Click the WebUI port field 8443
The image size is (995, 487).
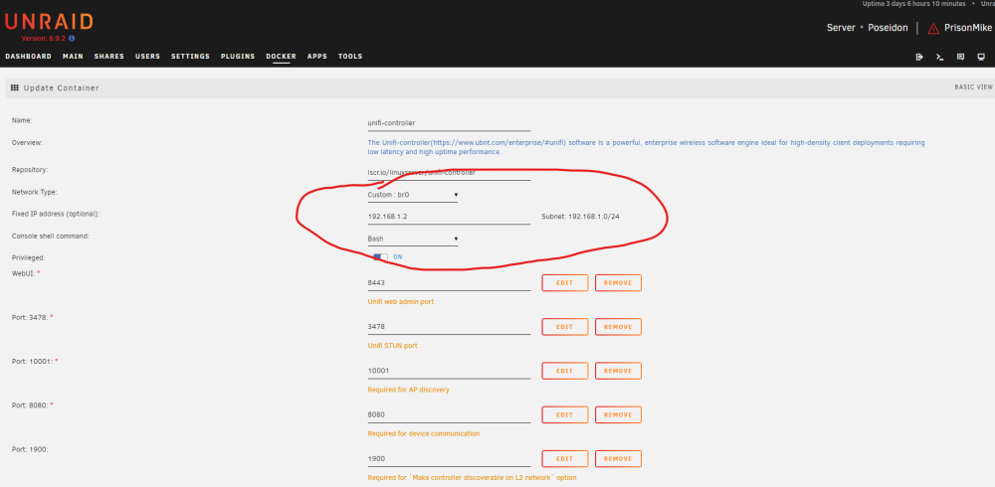click(x=449, y=283)
